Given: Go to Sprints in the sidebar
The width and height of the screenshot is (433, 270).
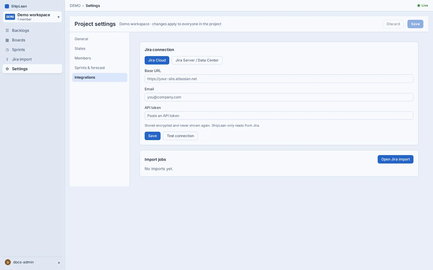Looking at the screenshot, I should 32,50.
